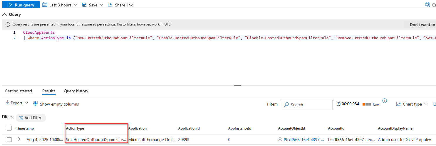Click the info icon next to Low usage

point(384,101)
